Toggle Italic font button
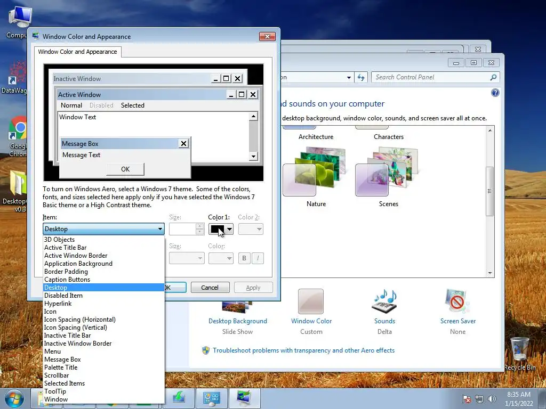The width and height of the screenshot is (546, 409). pyautogui.click(x=258, y=258)
